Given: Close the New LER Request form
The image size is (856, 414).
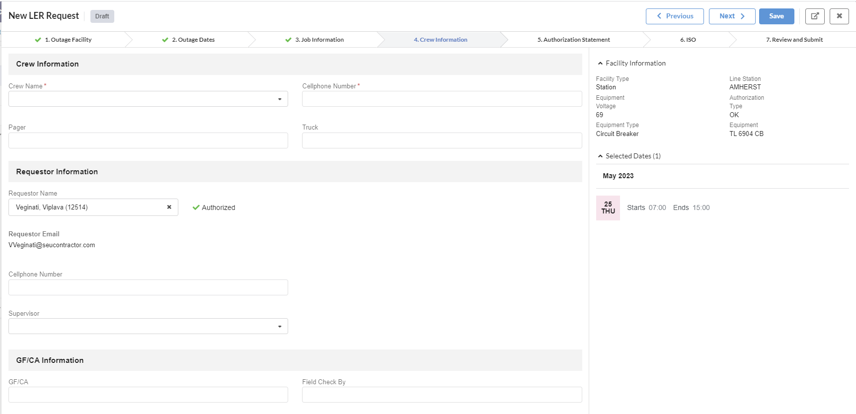Looking at the screenshot, I should pos(839,16).
